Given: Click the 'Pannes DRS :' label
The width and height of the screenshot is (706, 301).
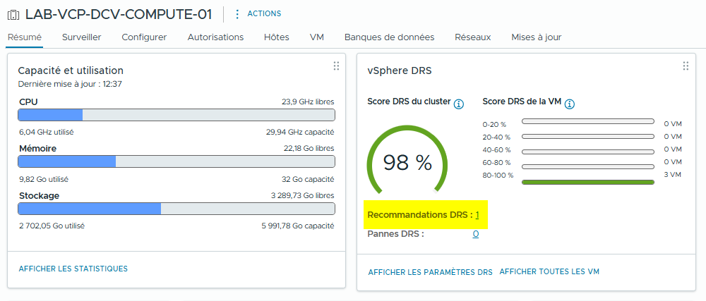Looking at the screenshot, I should tap(396, 233).
